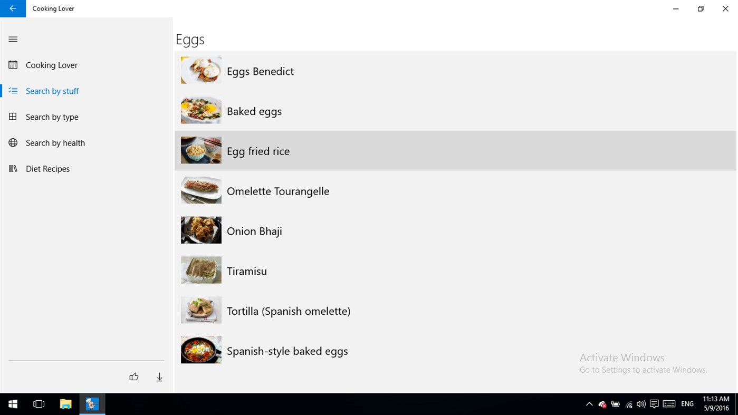Open Windows Task View button
The height and width of the screenshot is (415, 738).
(x=39, y=404)
